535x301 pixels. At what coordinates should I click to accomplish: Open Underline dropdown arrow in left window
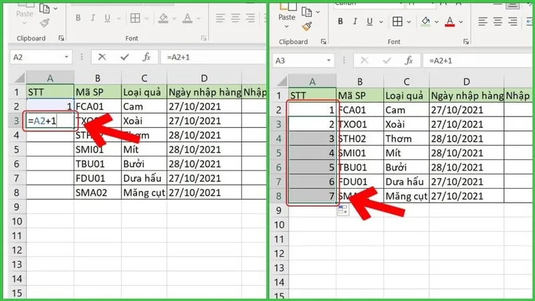pyautogui.click(x=119, y=18)
